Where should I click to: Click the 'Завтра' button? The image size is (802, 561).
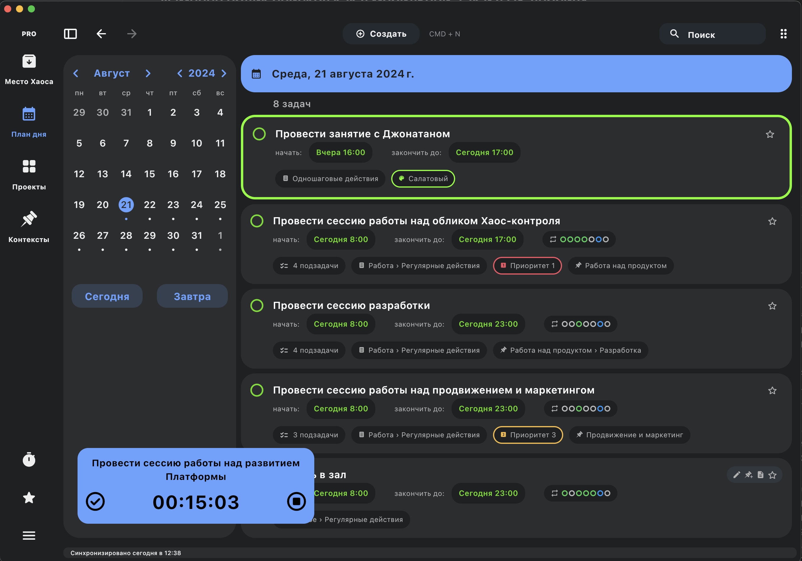coord(192,296)
